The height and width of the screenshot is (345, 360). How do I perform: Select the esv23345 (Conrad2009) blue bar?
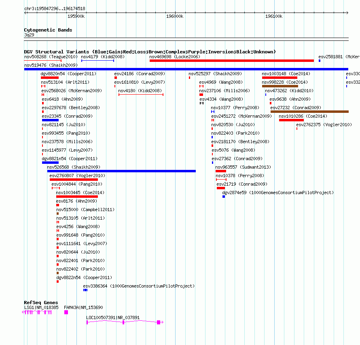tap(50, 120)
